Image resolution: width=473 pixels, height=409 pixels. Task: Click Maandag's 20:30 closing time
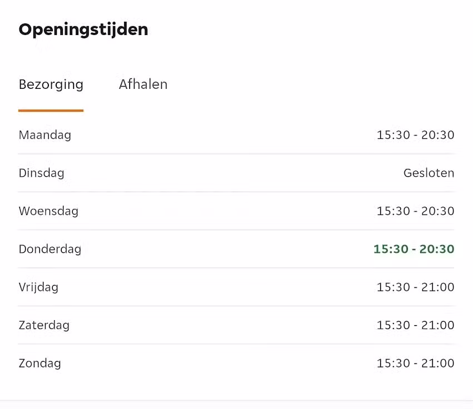point(438,135)
